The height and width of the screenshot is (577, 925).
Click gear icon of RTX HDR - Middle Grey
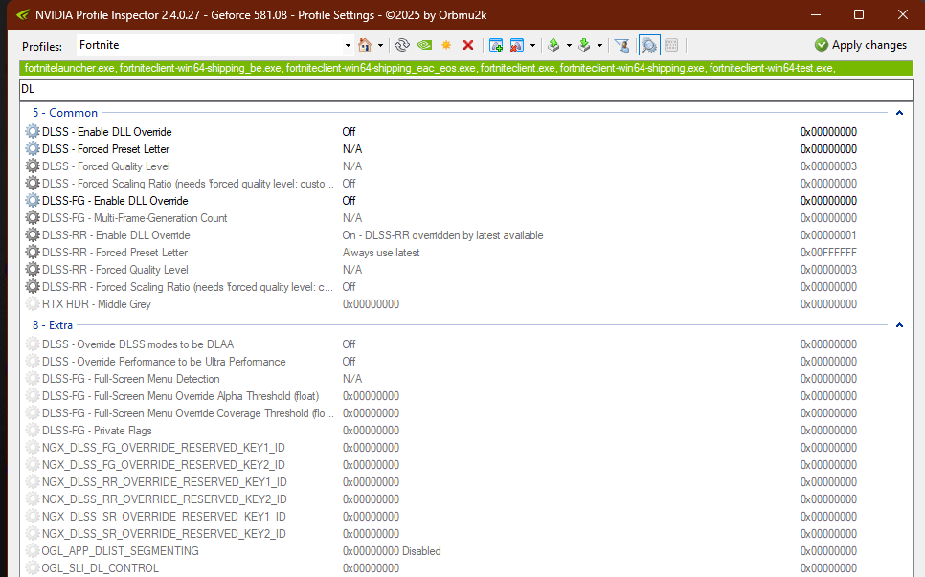coord(33,304)
